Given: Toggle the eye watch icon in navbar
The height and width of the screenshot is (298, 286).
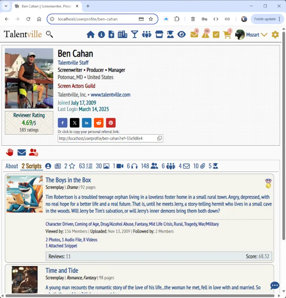Looking at the screenshot, I should (x=181, y=35).
